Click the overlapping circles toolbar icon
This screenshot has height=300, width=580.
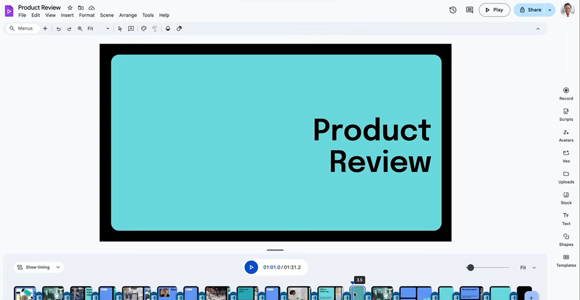[x=179, y=29]
